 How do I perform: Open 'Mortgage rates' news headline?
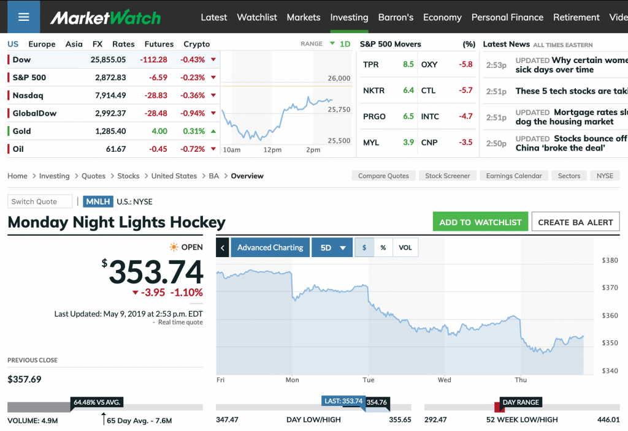572,117
